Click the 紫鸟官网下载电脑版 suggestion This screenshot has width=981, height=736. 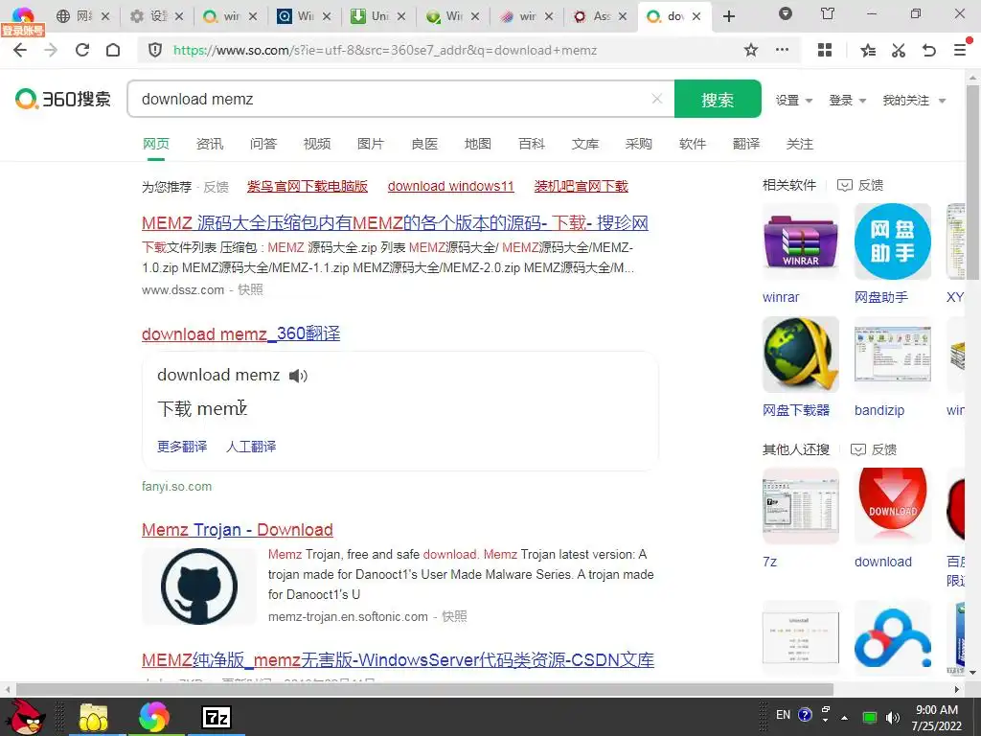308,186
